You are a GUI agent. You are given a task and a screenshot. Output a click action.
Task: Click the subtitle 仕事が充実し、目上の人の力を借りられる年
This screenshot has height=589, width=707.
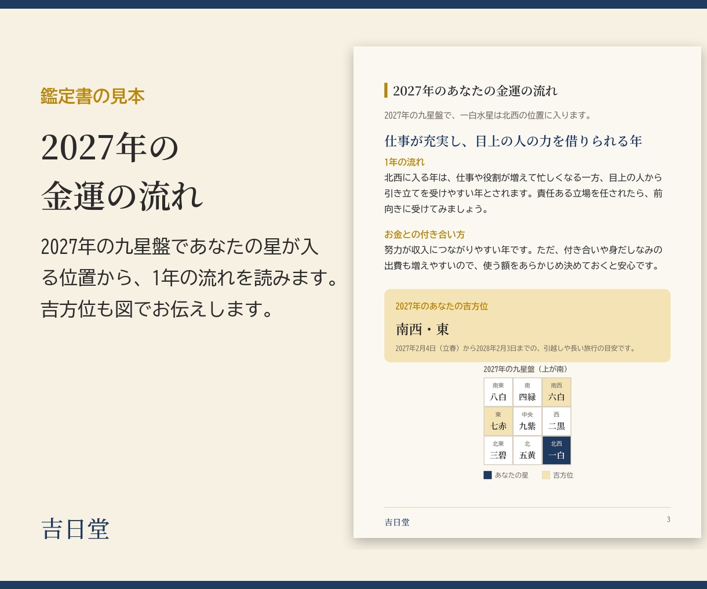[513, 141]
